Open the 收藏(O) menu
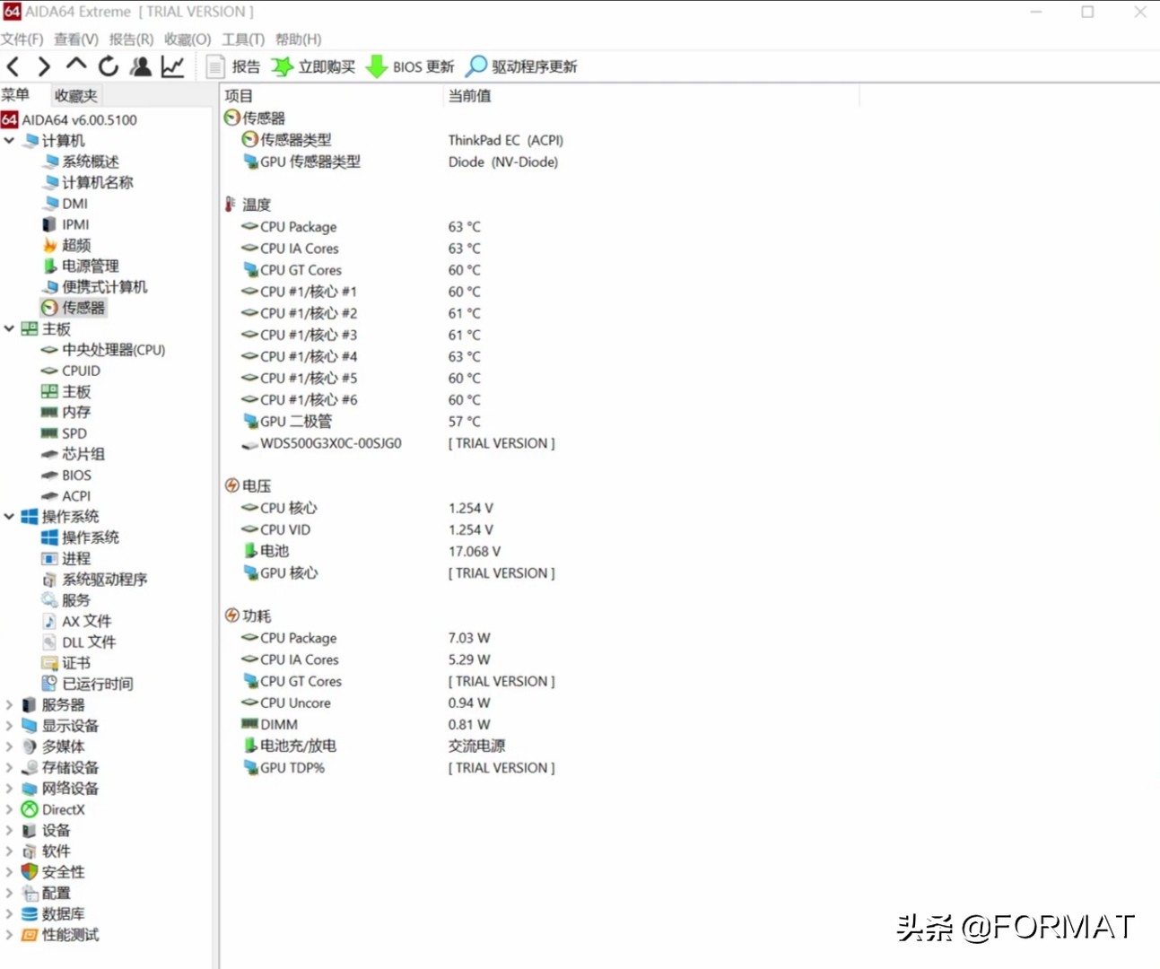 188,39
